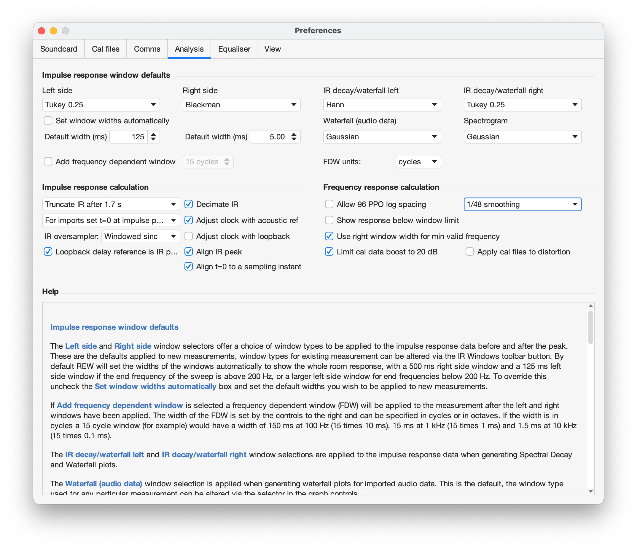This screenshot has height=548, width=637.
Task: Increase left Default width stepper up arrow
Action: coord(153,134)
